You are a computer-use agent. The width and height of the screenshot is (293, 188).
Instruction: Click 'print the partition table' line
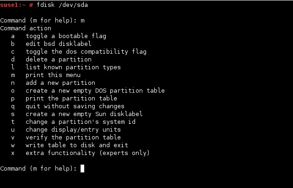(71, 99)
